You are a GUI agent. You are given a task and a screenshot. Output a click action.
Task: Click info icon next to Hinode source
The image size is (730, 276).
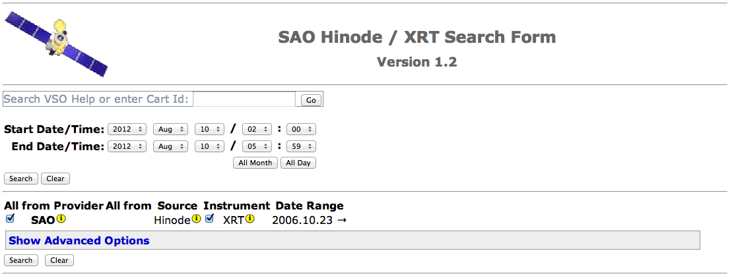196,219
